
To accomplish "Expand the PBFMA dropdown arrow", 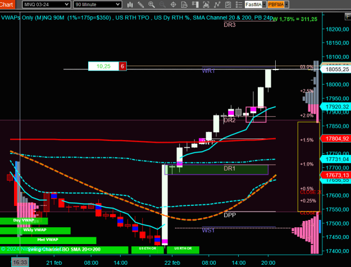I will pos(286,4).
